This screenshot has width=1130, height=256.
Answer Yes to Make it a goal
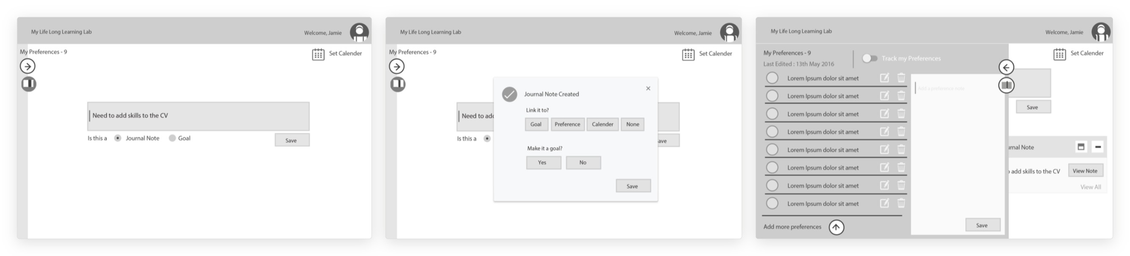tap(544, 162)
